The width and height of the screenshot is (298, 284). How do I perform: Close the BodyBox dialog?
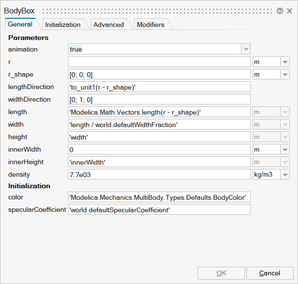[x=289, y=11]
